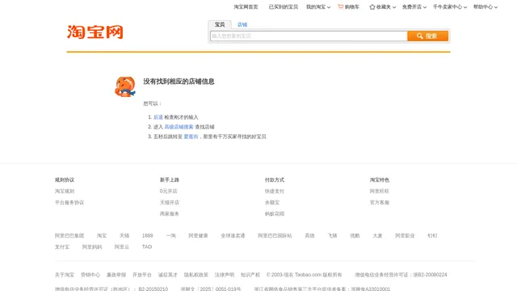Open 淘宝 link beside 阿里巴巴集团

(102, 235)
